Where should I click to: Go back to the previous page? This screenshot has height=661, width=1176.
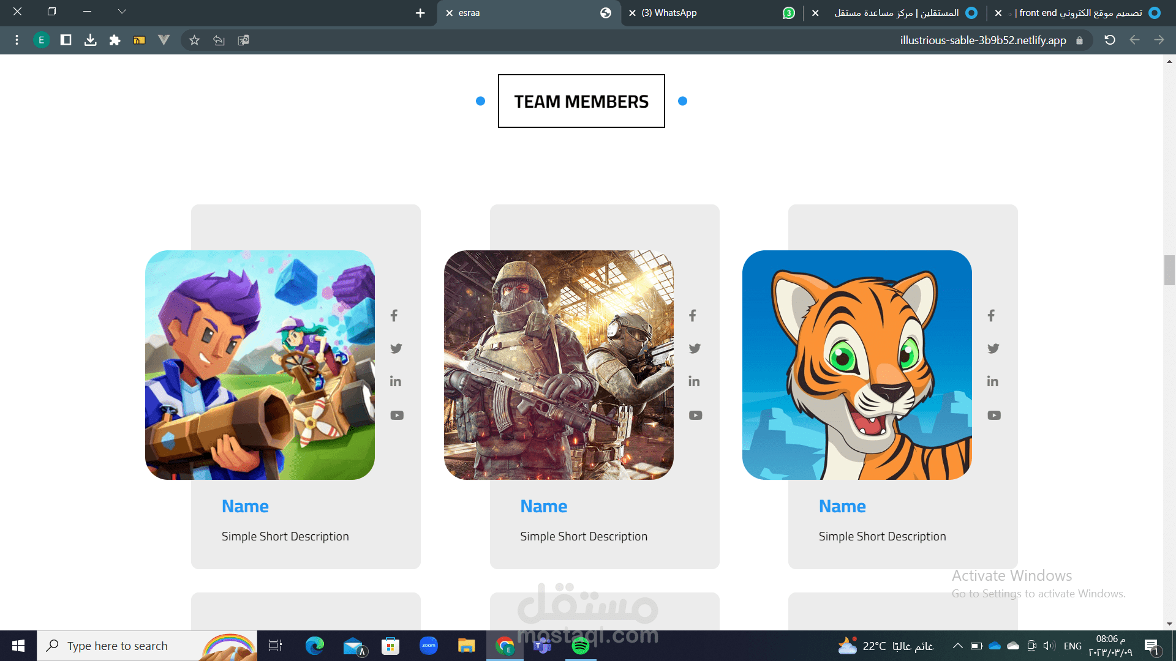[1134, 40]
